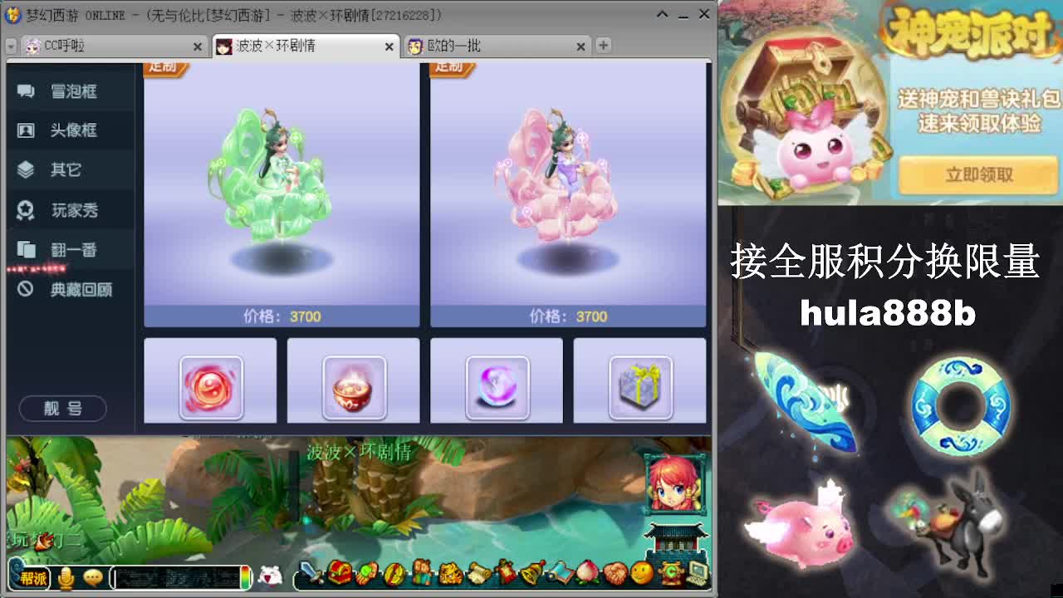Open the tab list dropdown arrow
The width and height of the screenshot is (1063, 598).
pos(12,46)
